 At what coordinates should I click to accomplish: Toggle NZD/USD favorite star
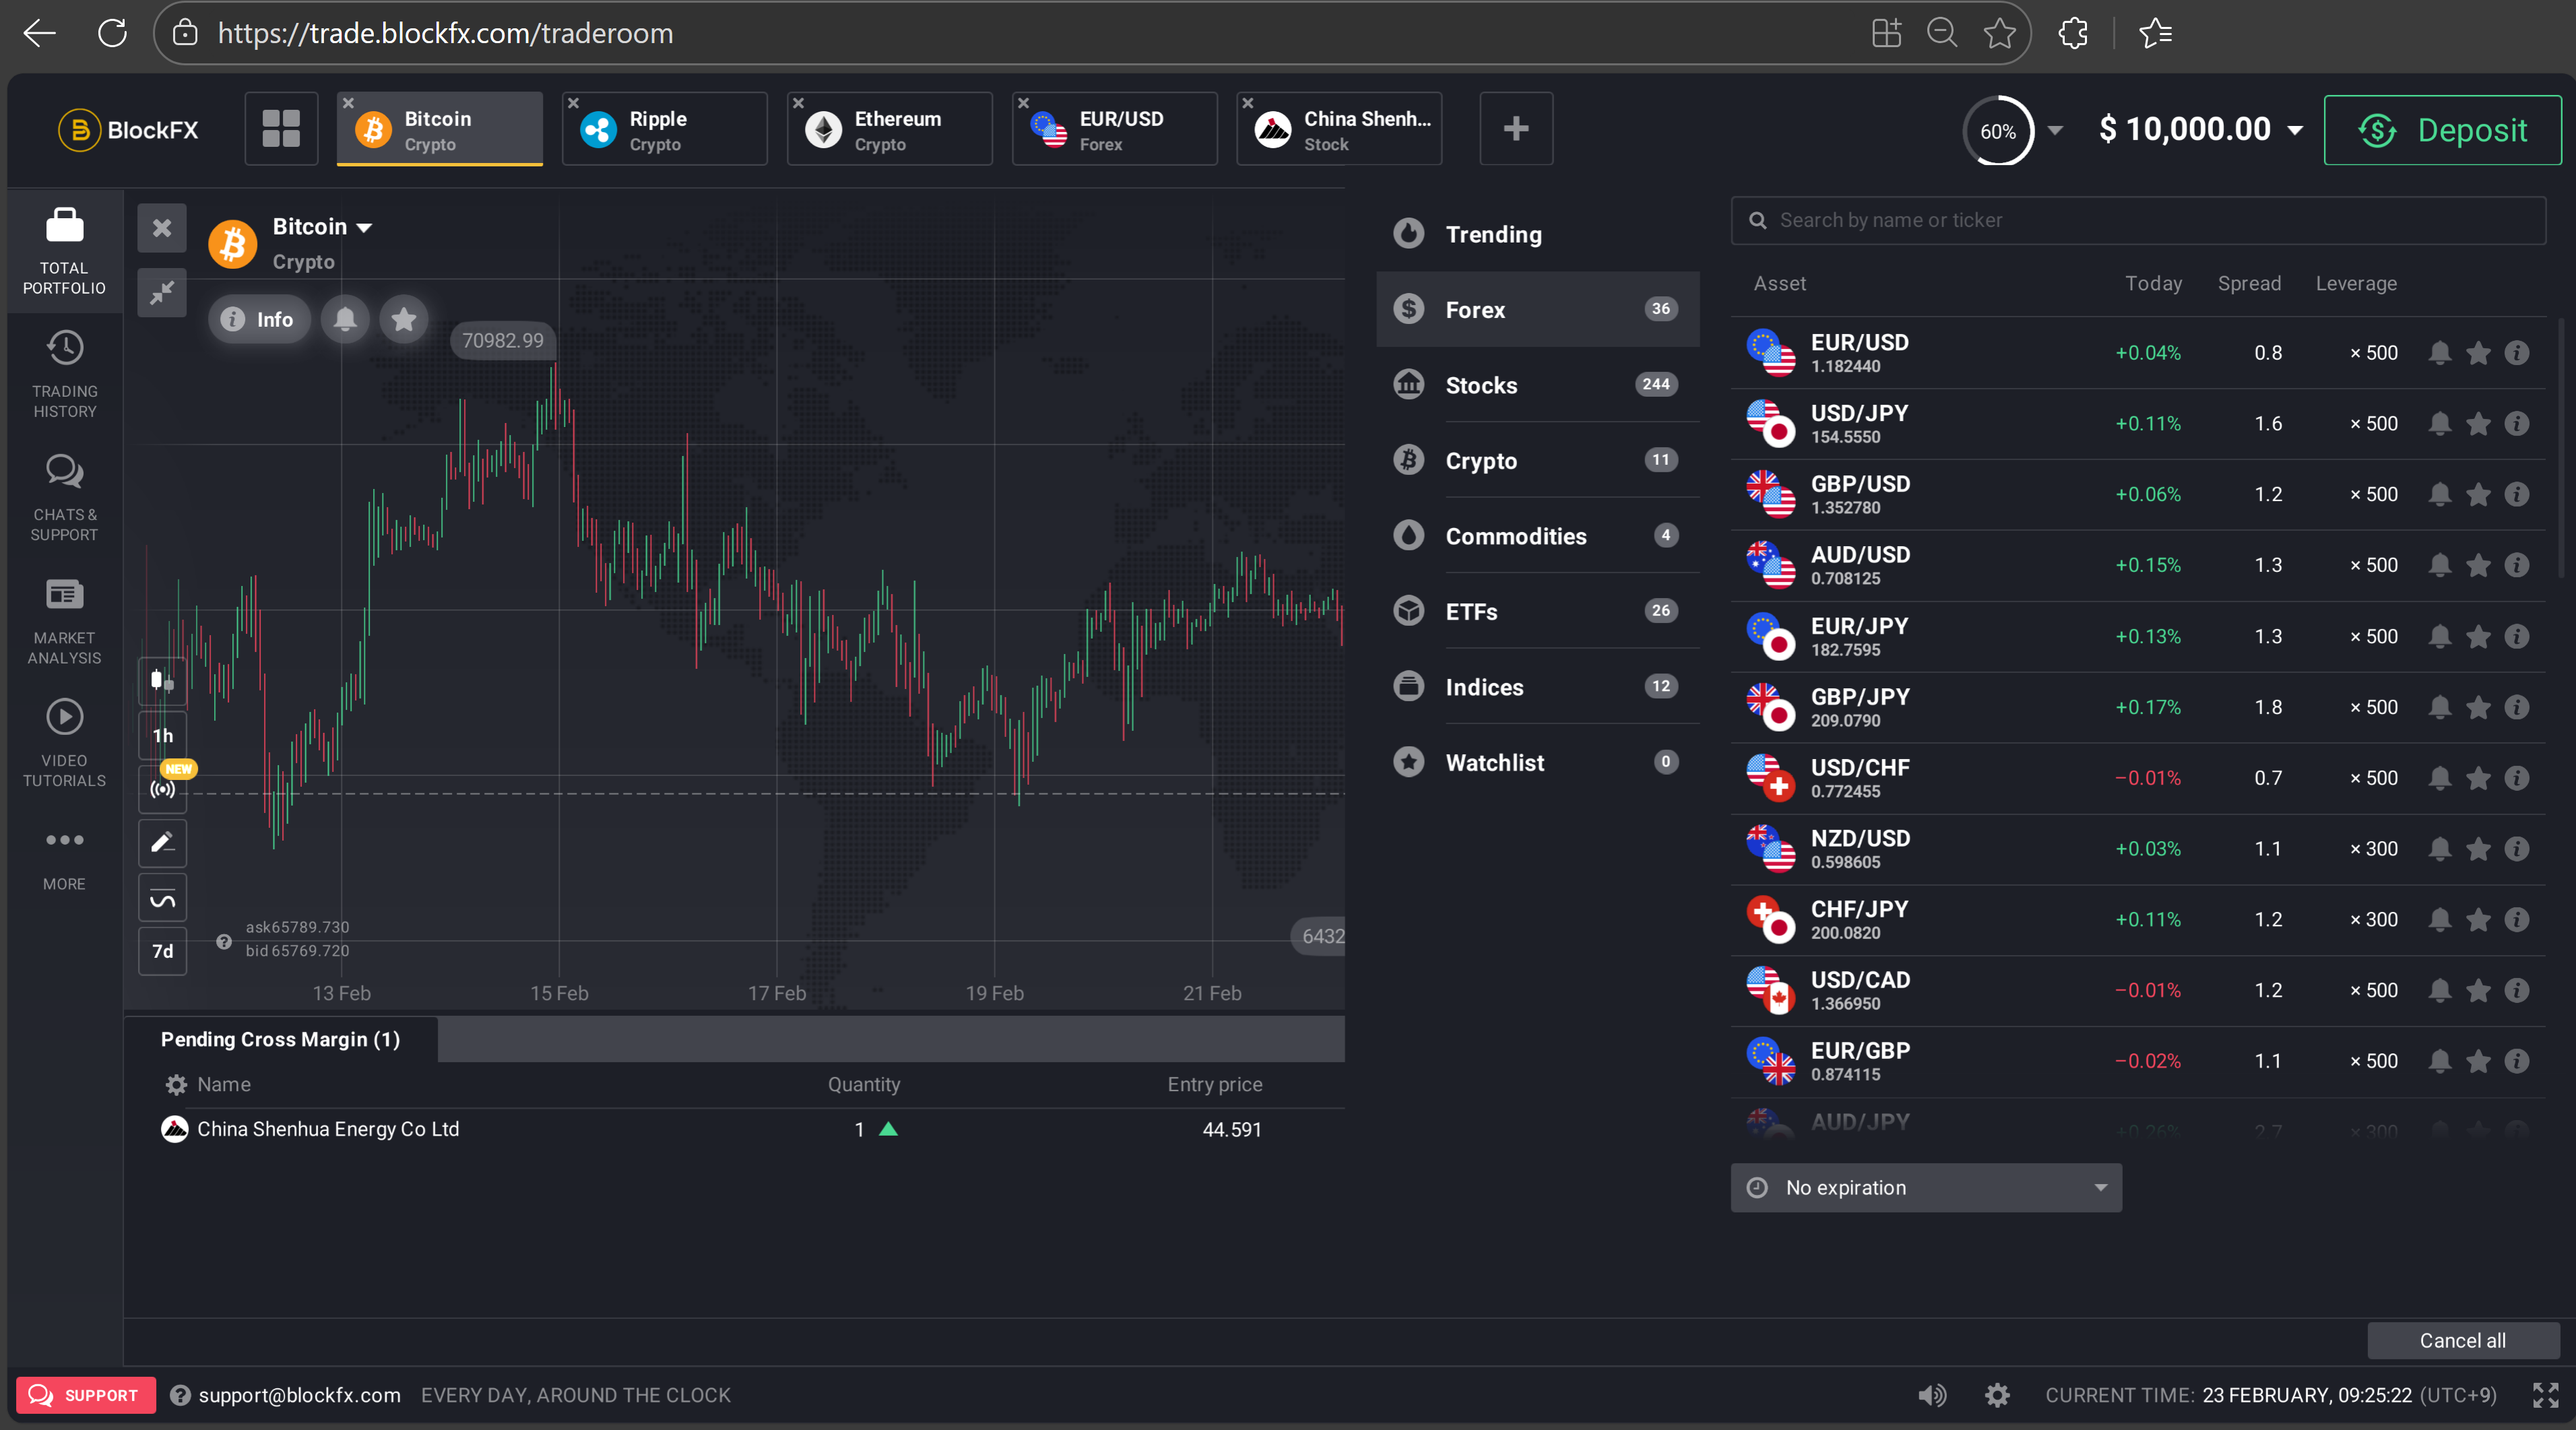point(2478,849)
